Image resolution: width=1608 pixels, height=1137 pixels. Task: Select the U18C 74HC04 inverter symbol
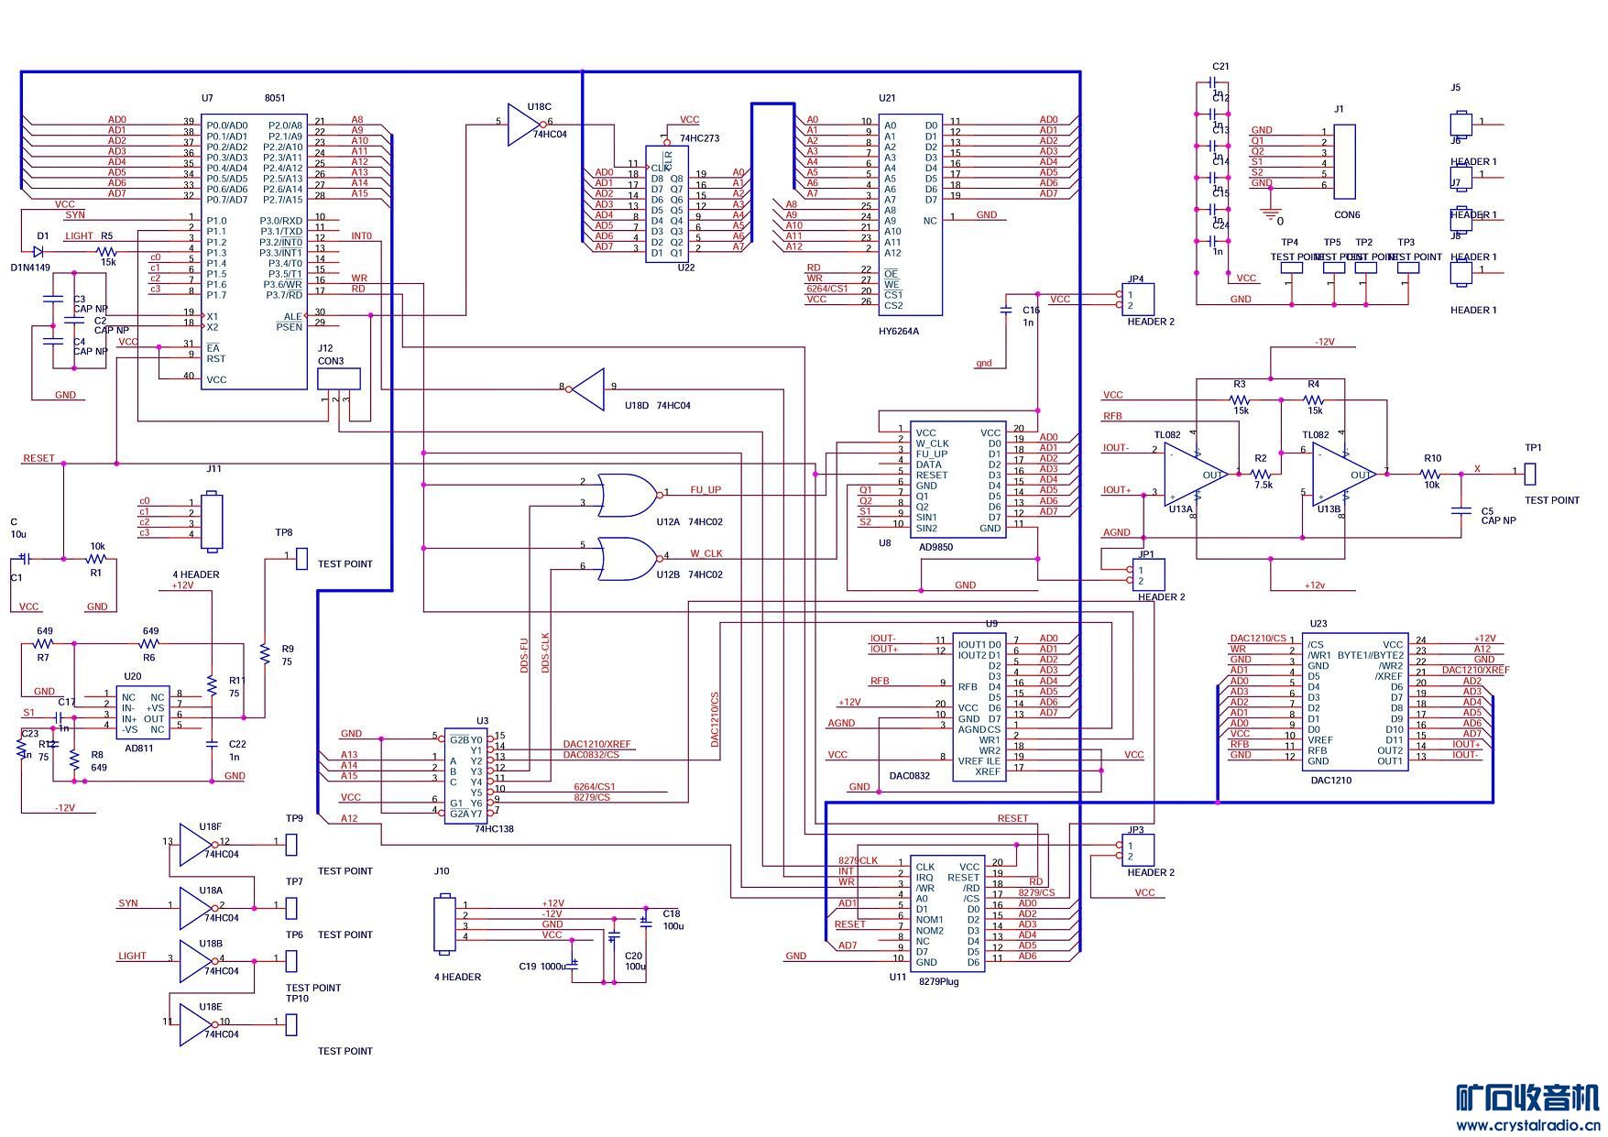[x=526, y=123]
